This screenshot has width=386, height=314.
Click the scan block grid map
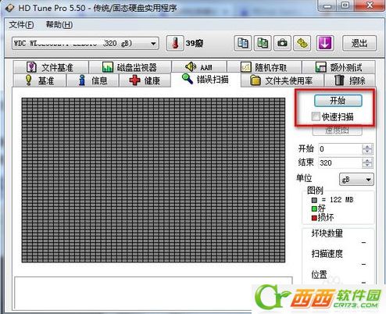(x=153, y=180)
